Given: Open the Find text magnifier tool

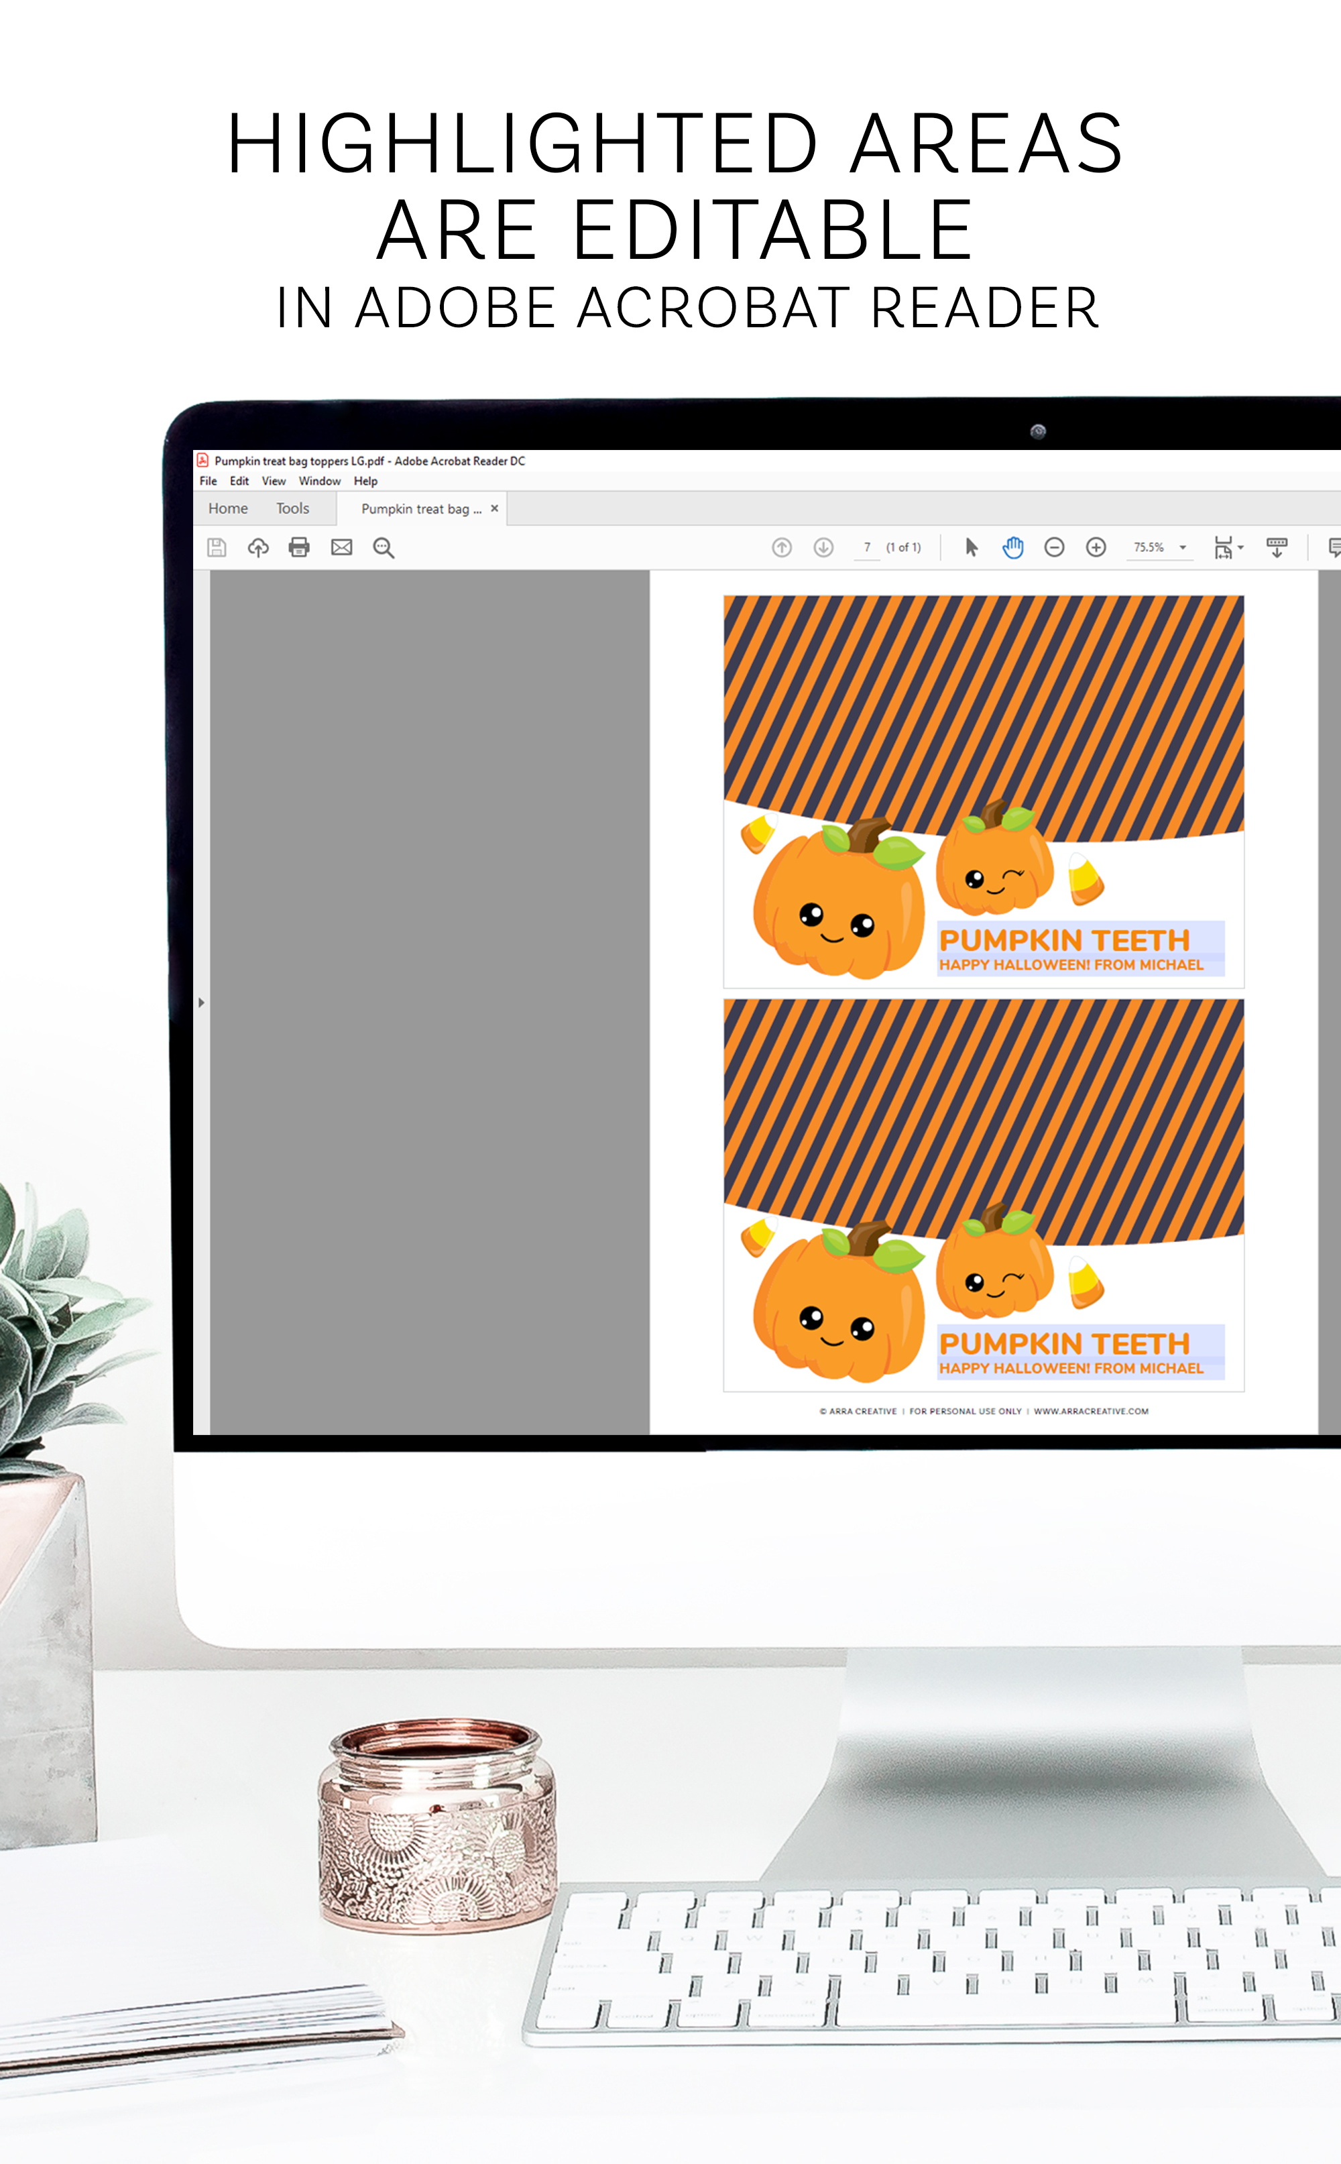Looking at the screenshot, I should [383, 547].
